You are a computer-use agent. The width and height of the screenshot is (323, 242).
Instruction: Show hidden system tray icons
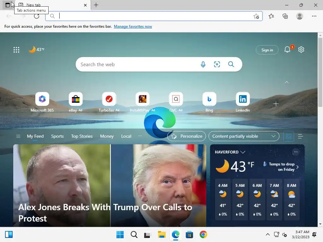267,234
